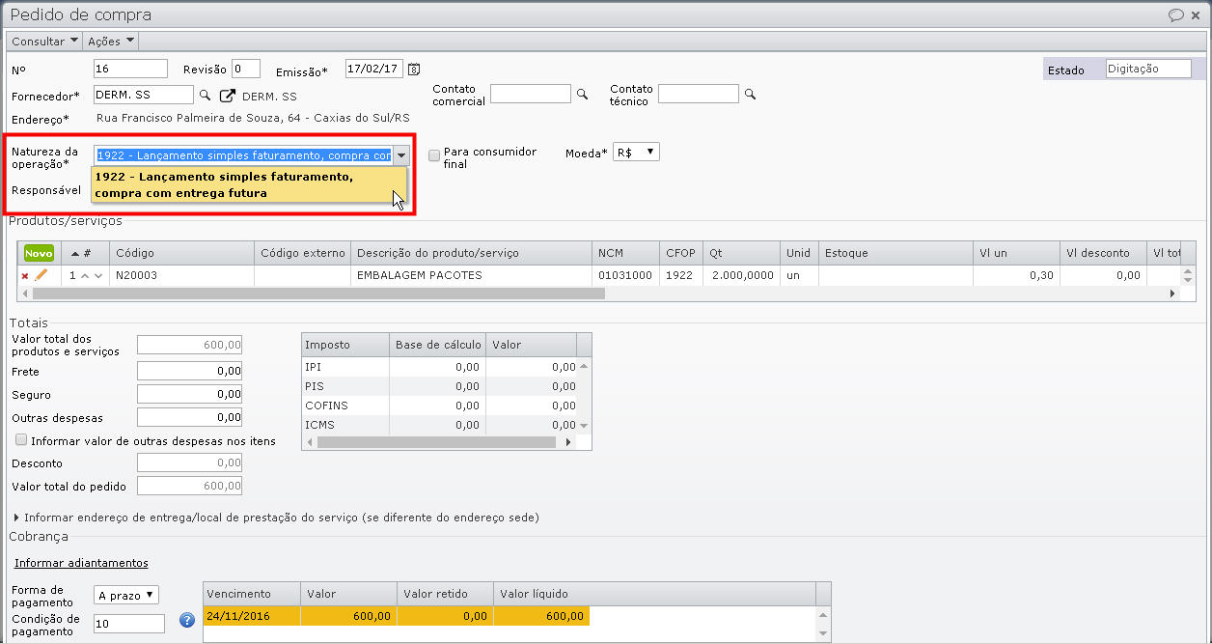Click the Emissão date field

373,69
